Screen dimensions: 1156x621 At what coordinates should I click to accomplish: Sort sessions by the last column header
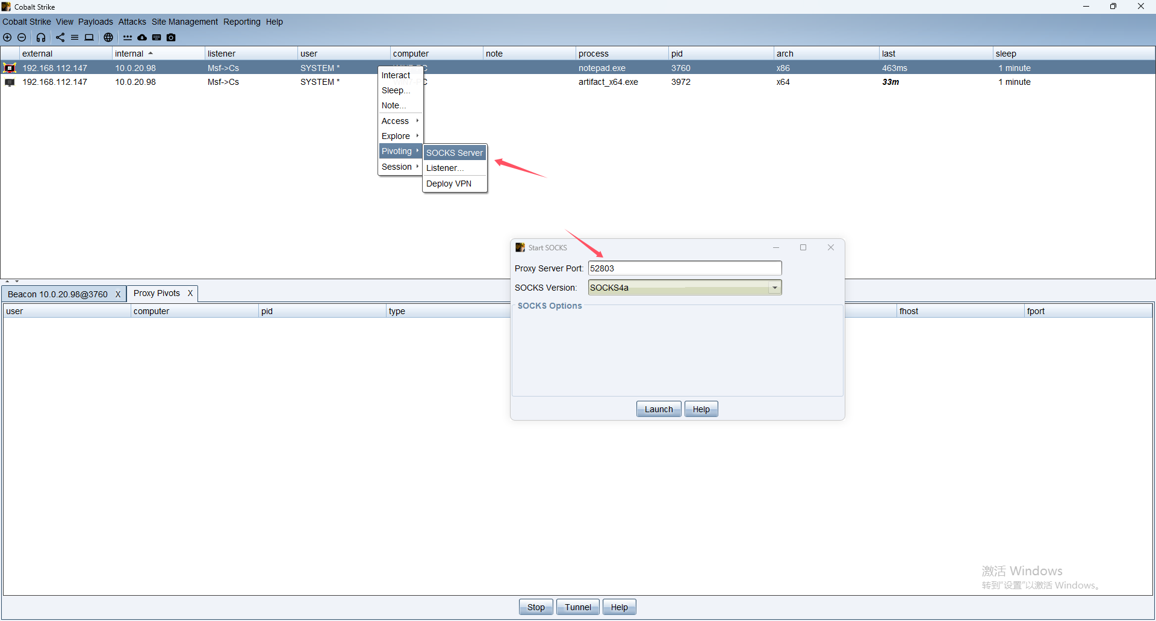pos(936,54)
